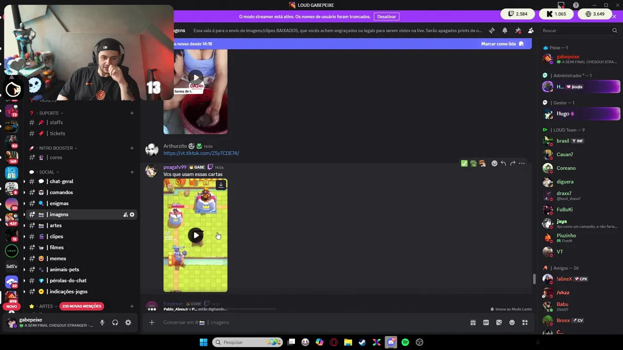Toggle the member list visibility
The width and height of the screenshot is (623, 350).
[x=531, y=30]
